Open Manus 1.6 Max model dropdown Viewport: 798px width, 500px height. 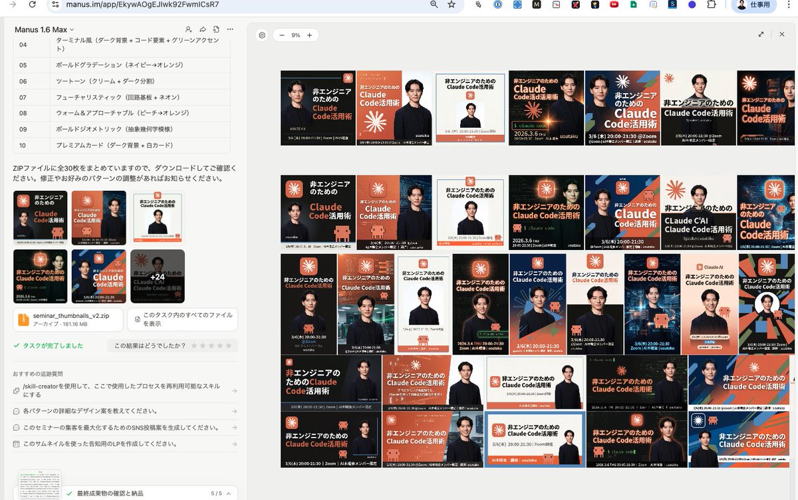(x=45, y=30)
